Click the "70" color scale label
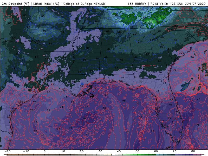The width and height of the screenshot is (208, 156). coord(174,151)
